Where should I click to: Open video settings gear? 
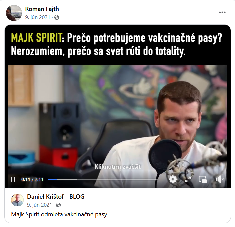pyautogui.click(x=173, y=179)
